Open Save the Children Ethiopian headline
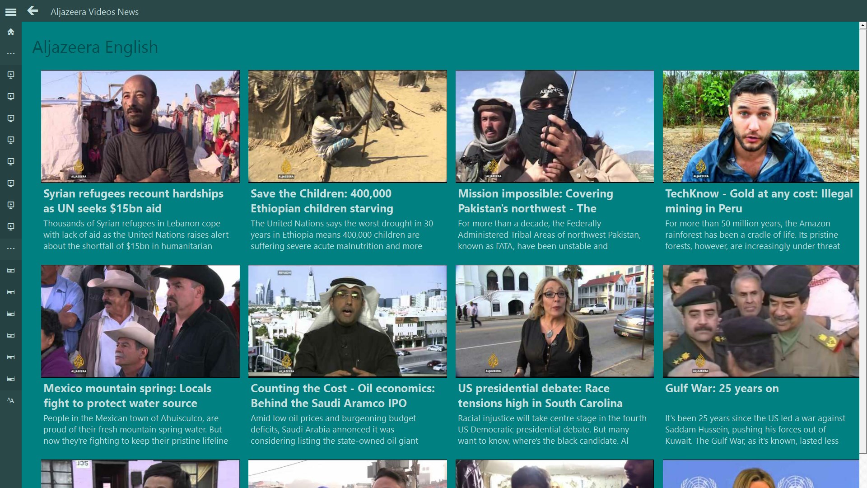 322,201
